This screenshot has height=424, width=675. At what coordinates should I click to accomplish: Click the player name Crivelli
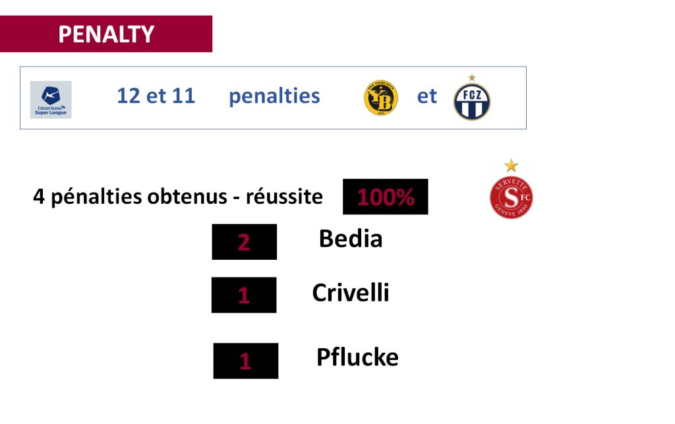(351, 292)
